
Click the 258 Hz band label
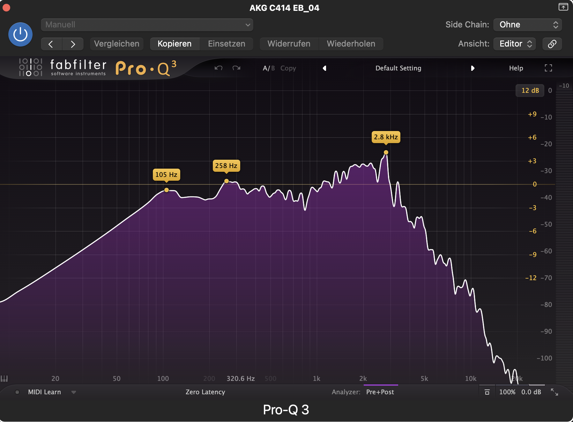226,166
